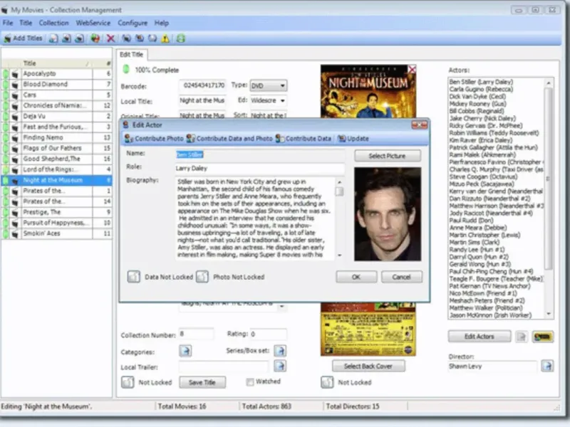
Task: Select Robin Williams in Actors list
Action: point(494,133)
